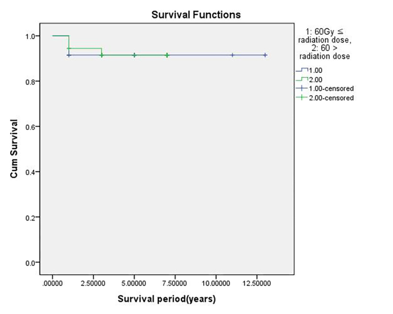Click the last blue censored marker near 13 years
This screenshot has width=393, height=314.
point(265,55)
